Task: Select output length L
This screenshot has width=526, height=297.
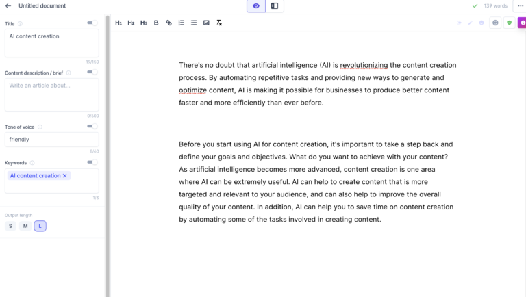Action: coord(40,226)
